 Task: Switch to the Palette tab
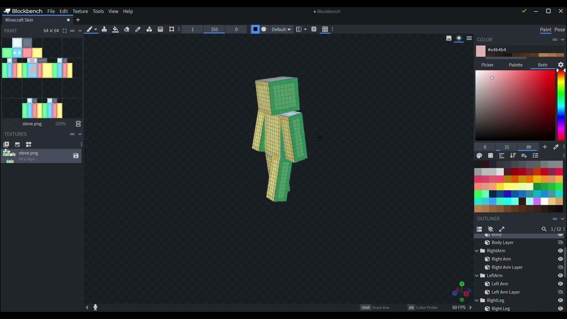point(516,65)
